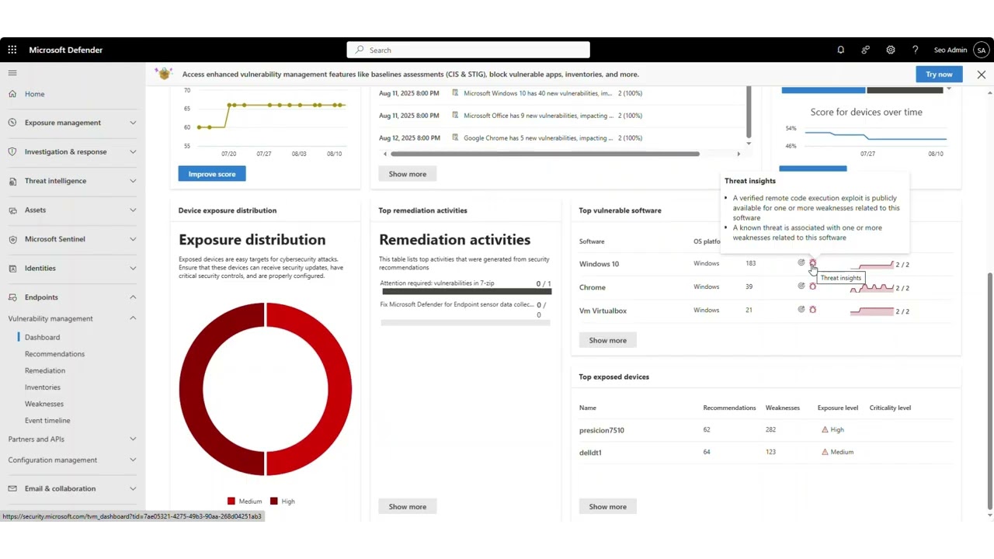This screenshot has width=994, height=559.
Task: Expand the Partners and APIs chevron
Action: (x=133, y=439)
